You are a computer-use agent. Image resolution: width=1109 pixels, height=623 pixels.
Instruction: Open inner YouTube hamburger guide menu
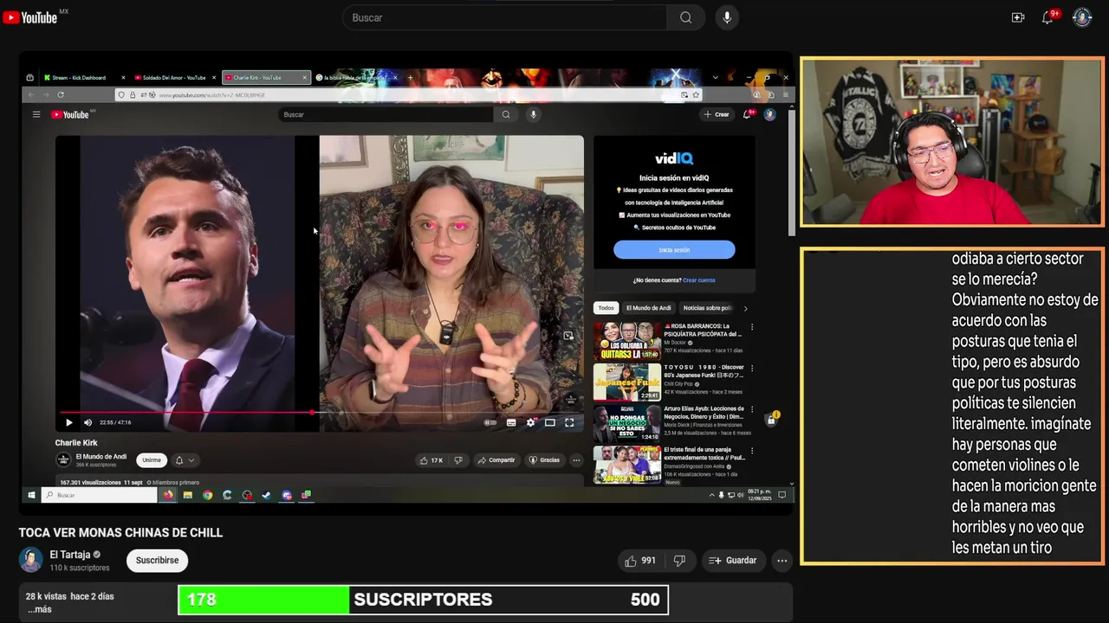tap(36, 114)
